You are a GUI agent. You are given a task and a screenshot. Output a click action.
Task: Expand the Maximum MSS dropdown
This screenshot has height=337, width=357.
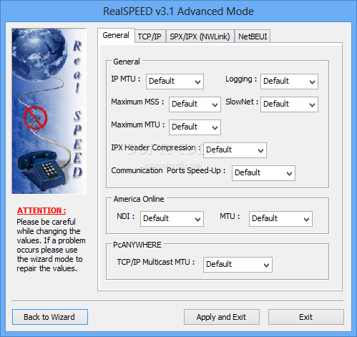[x=195, y=104]
